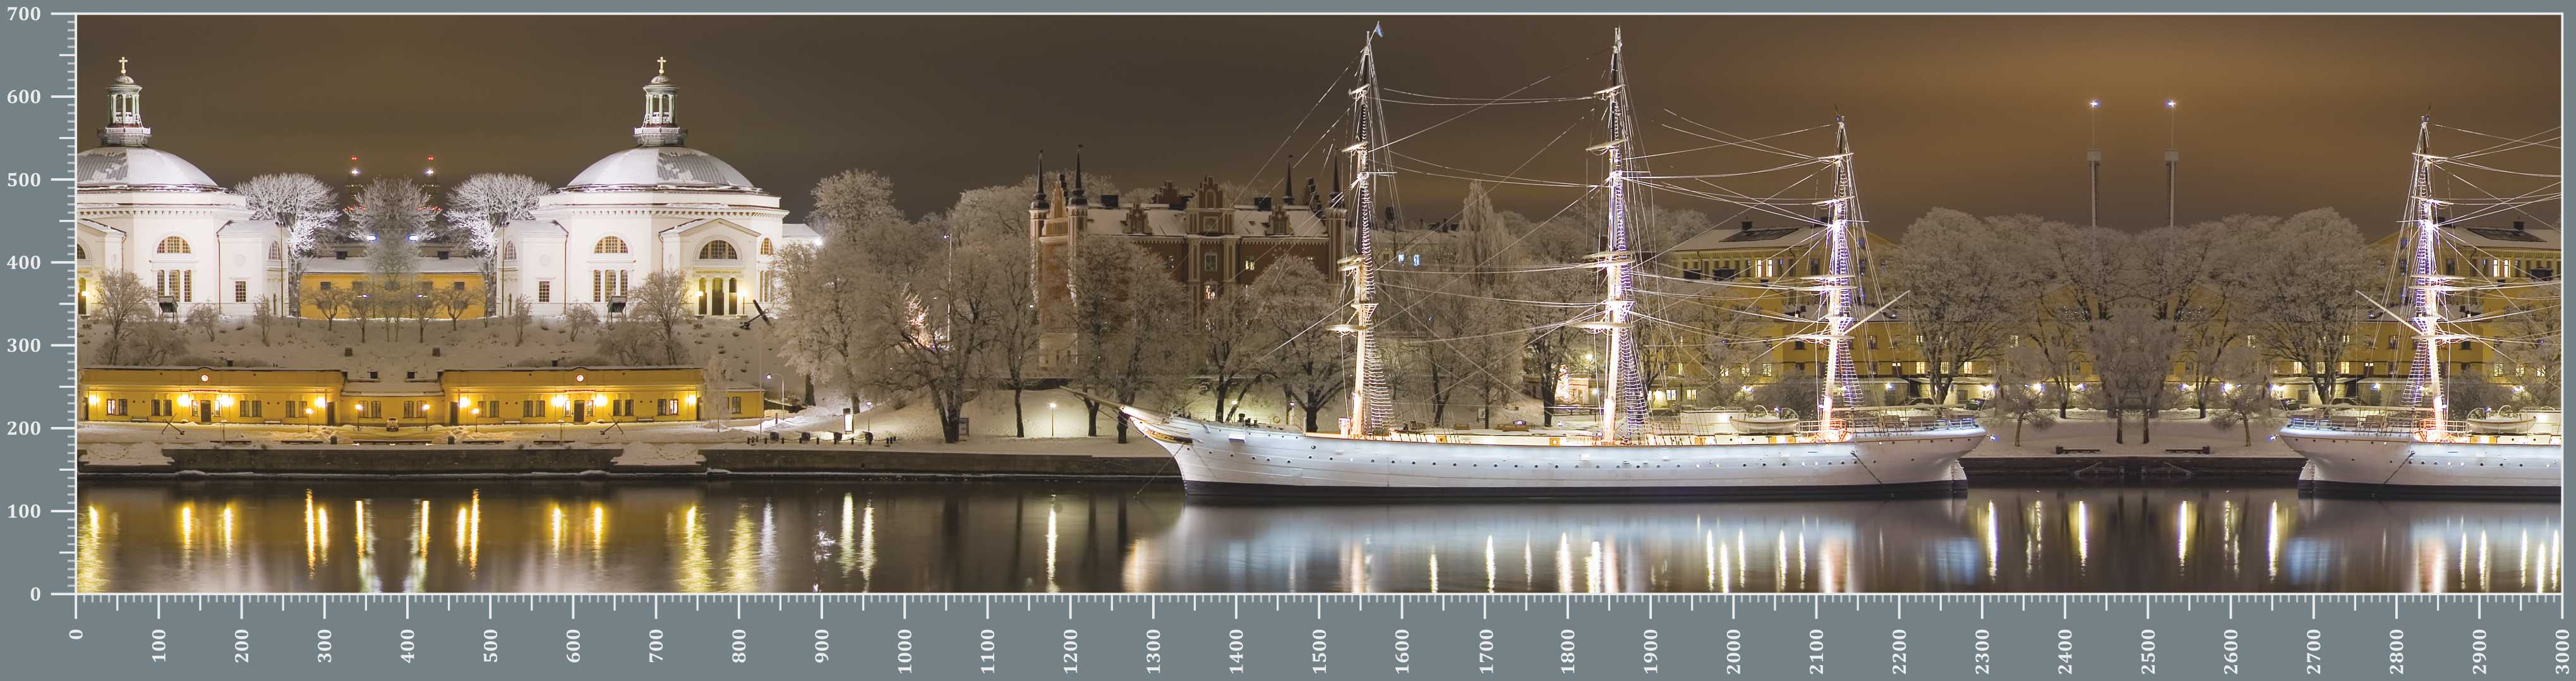This screenshot has width=2576, height=681.
Task: Click the 2700 ruler label
Action: [2314, 652]
